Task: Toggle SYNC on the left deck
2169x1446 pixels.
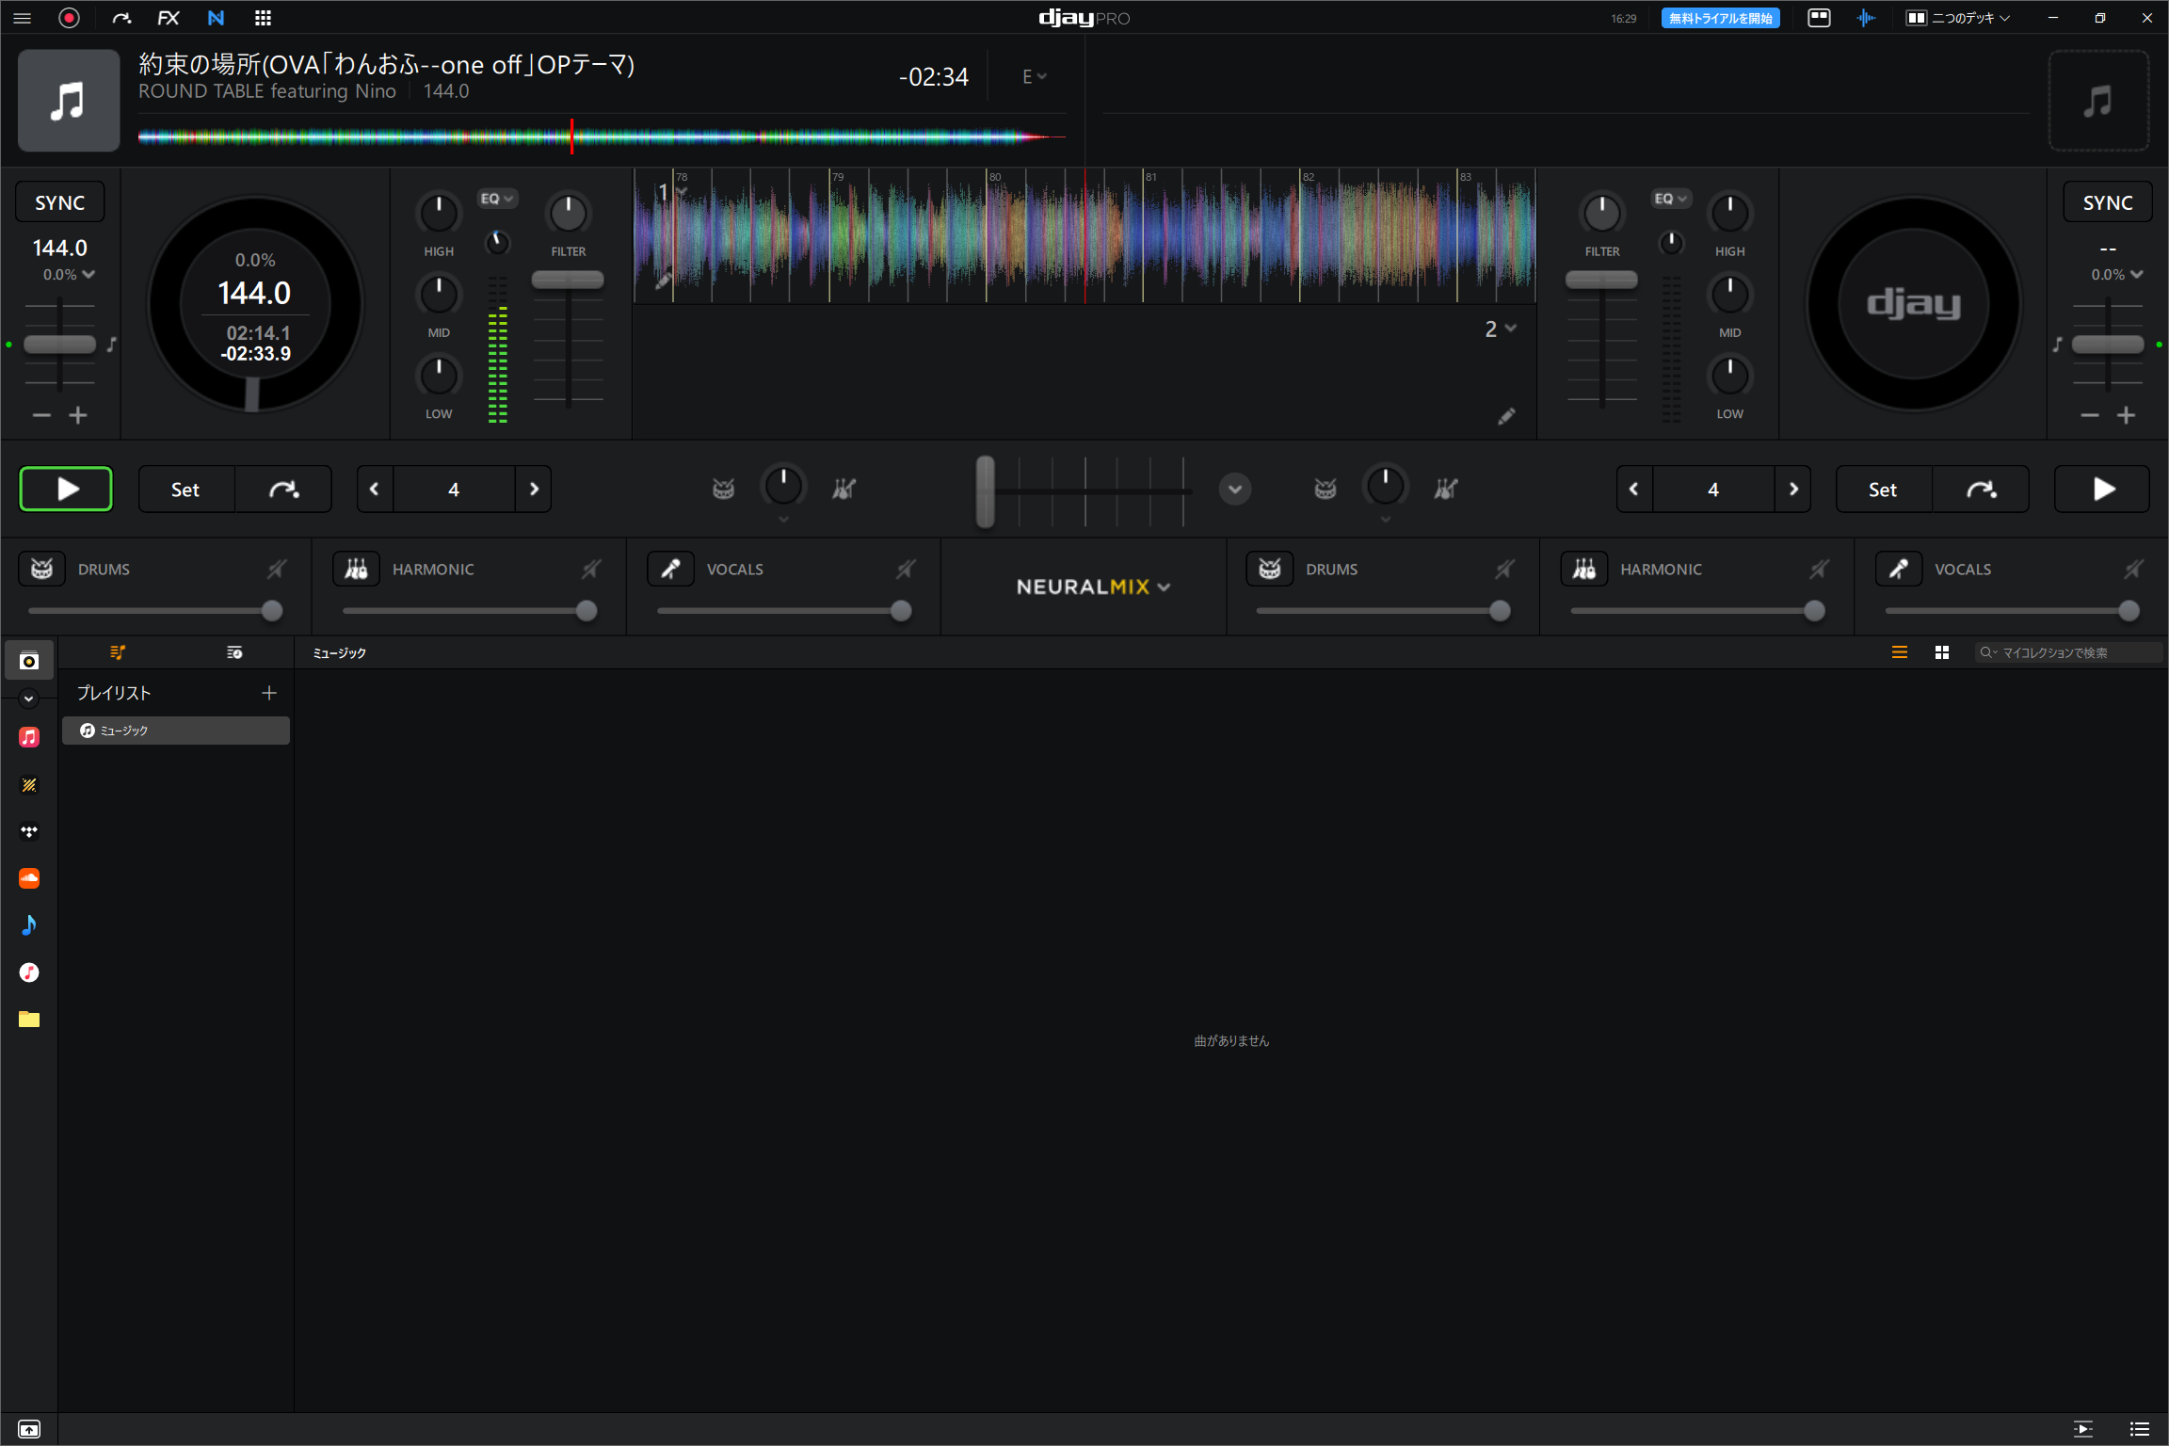Action: [59, 202]
